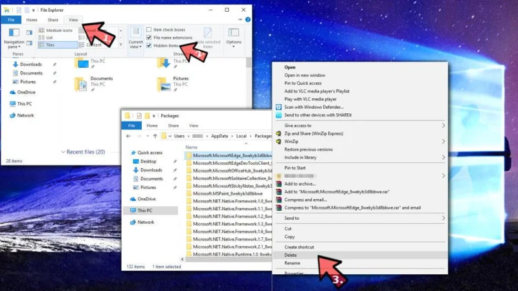Open View tab in File Explorer
Image resolution: width=518 pixels, height=291 pixels.
[x=73, y=20]
